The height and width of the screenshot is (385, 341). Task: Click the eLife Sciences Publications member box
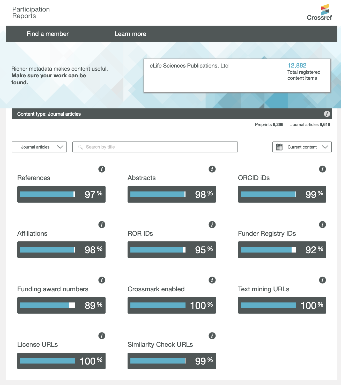coord(237,75)
